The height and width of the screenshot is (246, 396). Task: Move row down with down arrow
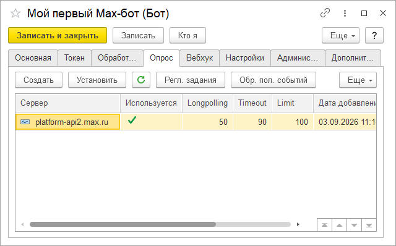(354, 225)
